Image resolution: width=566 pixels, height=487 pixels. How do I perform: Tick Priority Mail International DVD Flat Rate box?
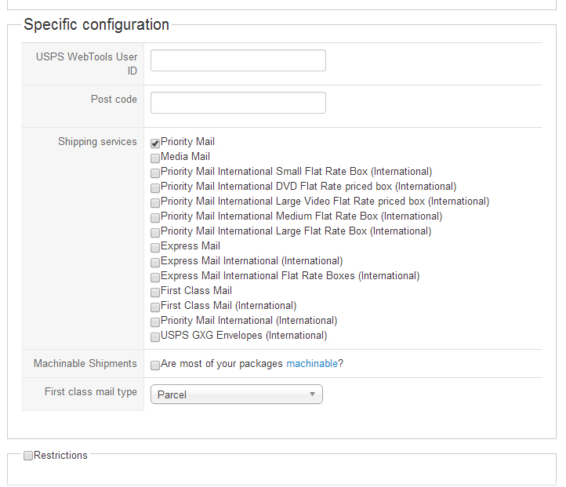tap(155, 187)
